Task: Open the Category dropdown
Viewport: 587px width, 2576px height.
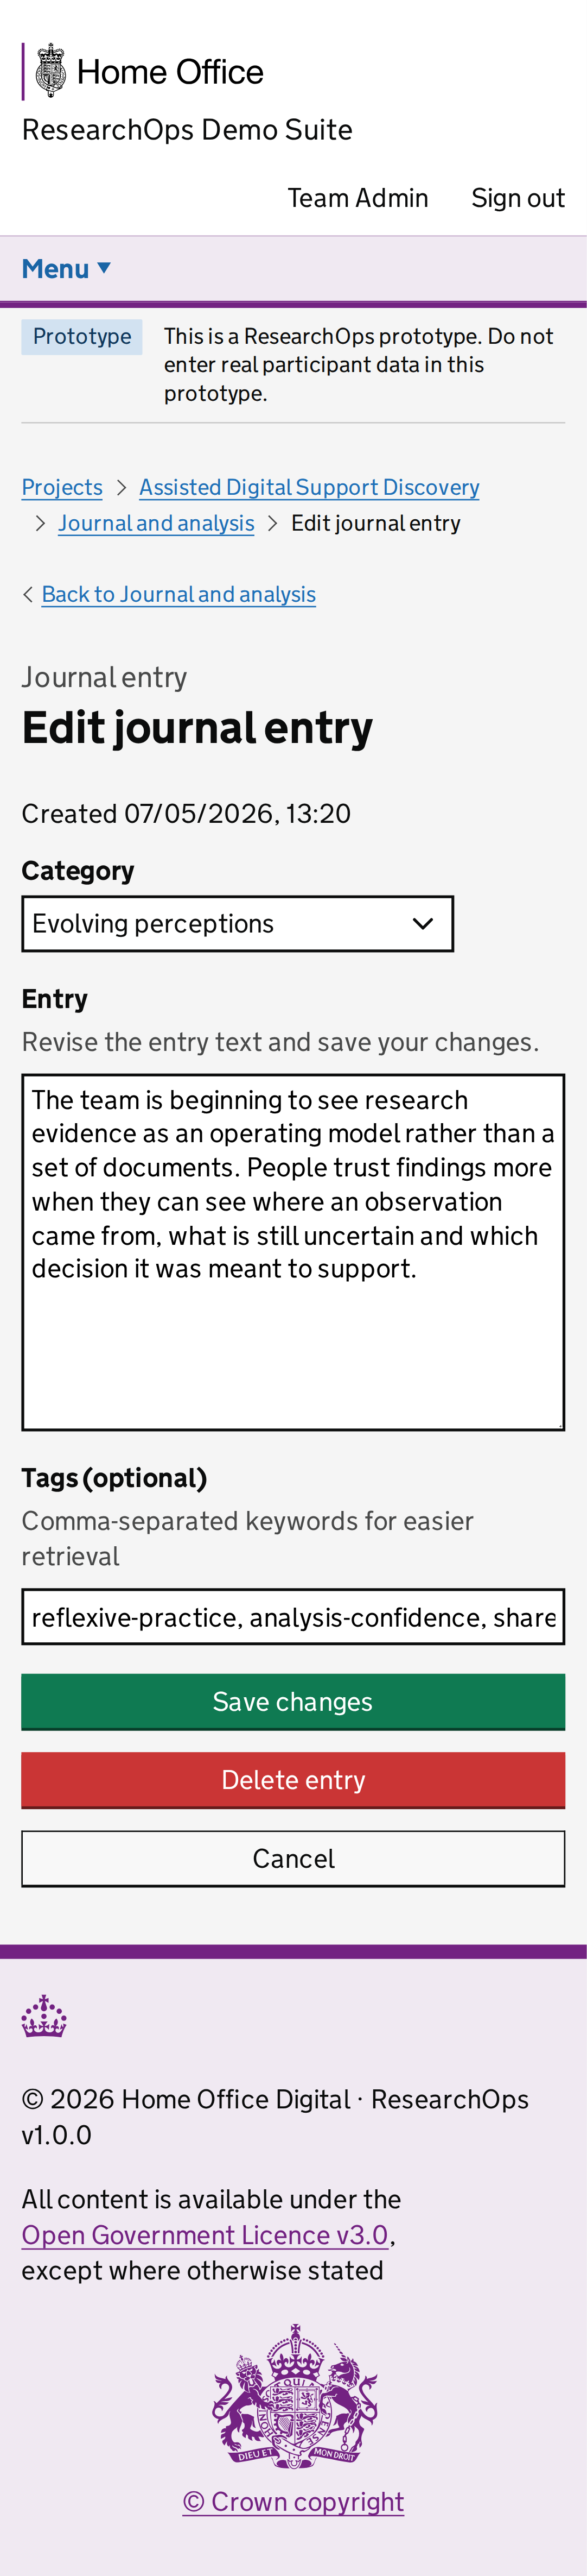Action: [238, 924]
